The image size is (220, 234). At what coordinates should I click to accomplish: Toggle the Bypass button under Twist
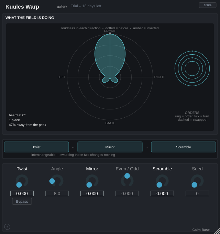[22, 201]
